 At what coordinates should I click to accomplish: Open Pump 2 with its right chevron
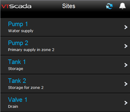(126, 46)
